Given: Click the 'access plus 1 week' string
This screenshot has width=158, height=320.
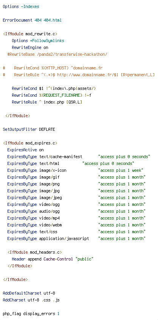Looking at the screenshot, I should [121, 170].
